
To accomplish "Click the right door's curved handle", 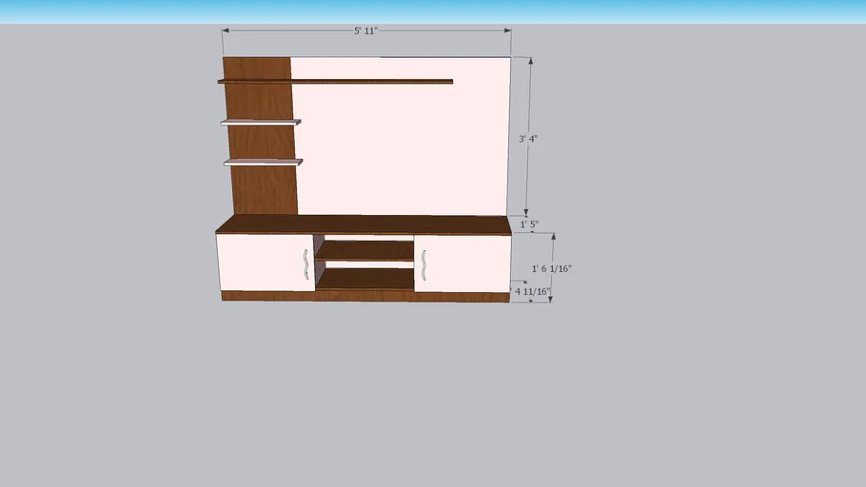I will (x=423, y=264).
